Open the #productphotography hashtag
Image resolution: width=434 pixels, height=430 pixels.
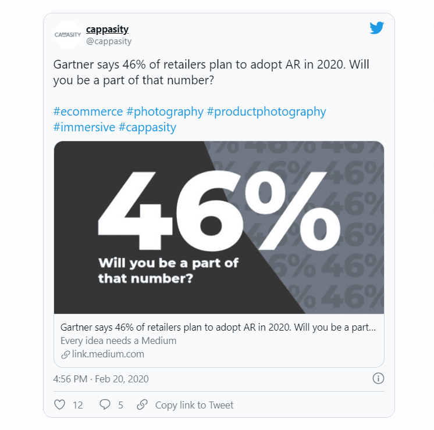click(266, 112)
